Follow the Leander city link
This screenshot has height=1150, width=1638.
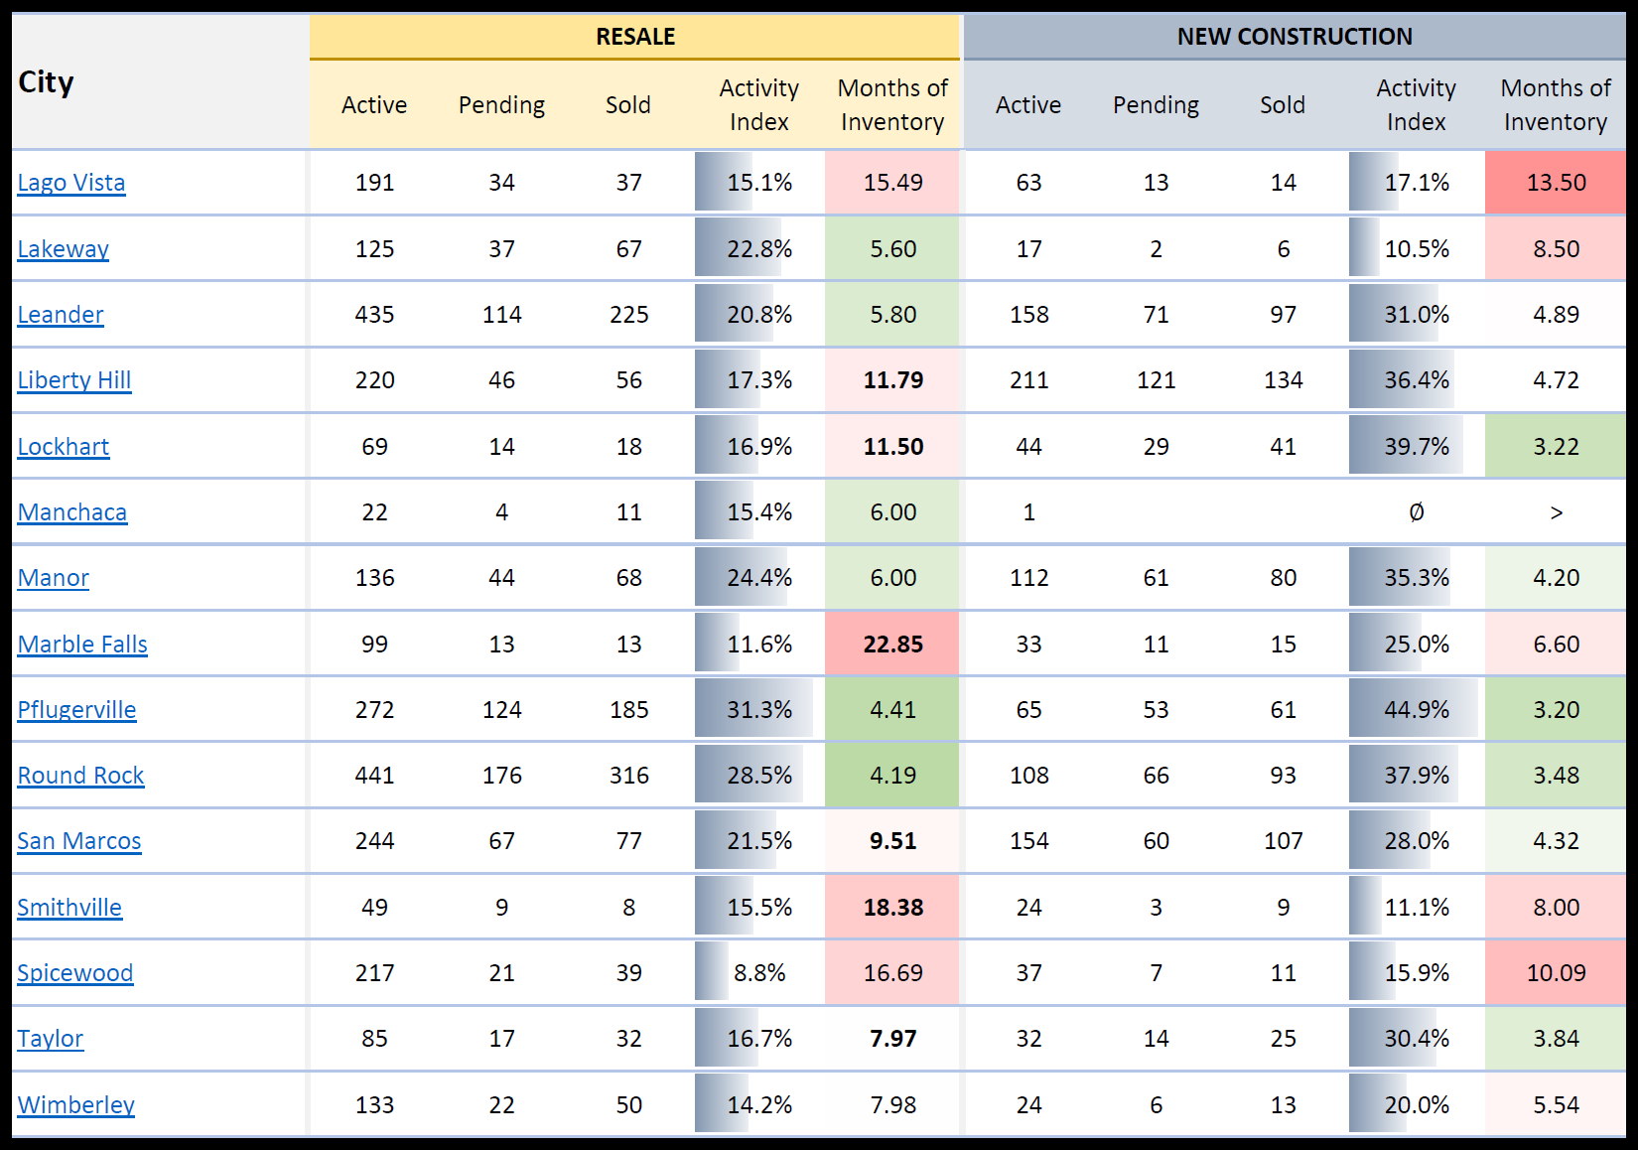click(x=61, y=315)
